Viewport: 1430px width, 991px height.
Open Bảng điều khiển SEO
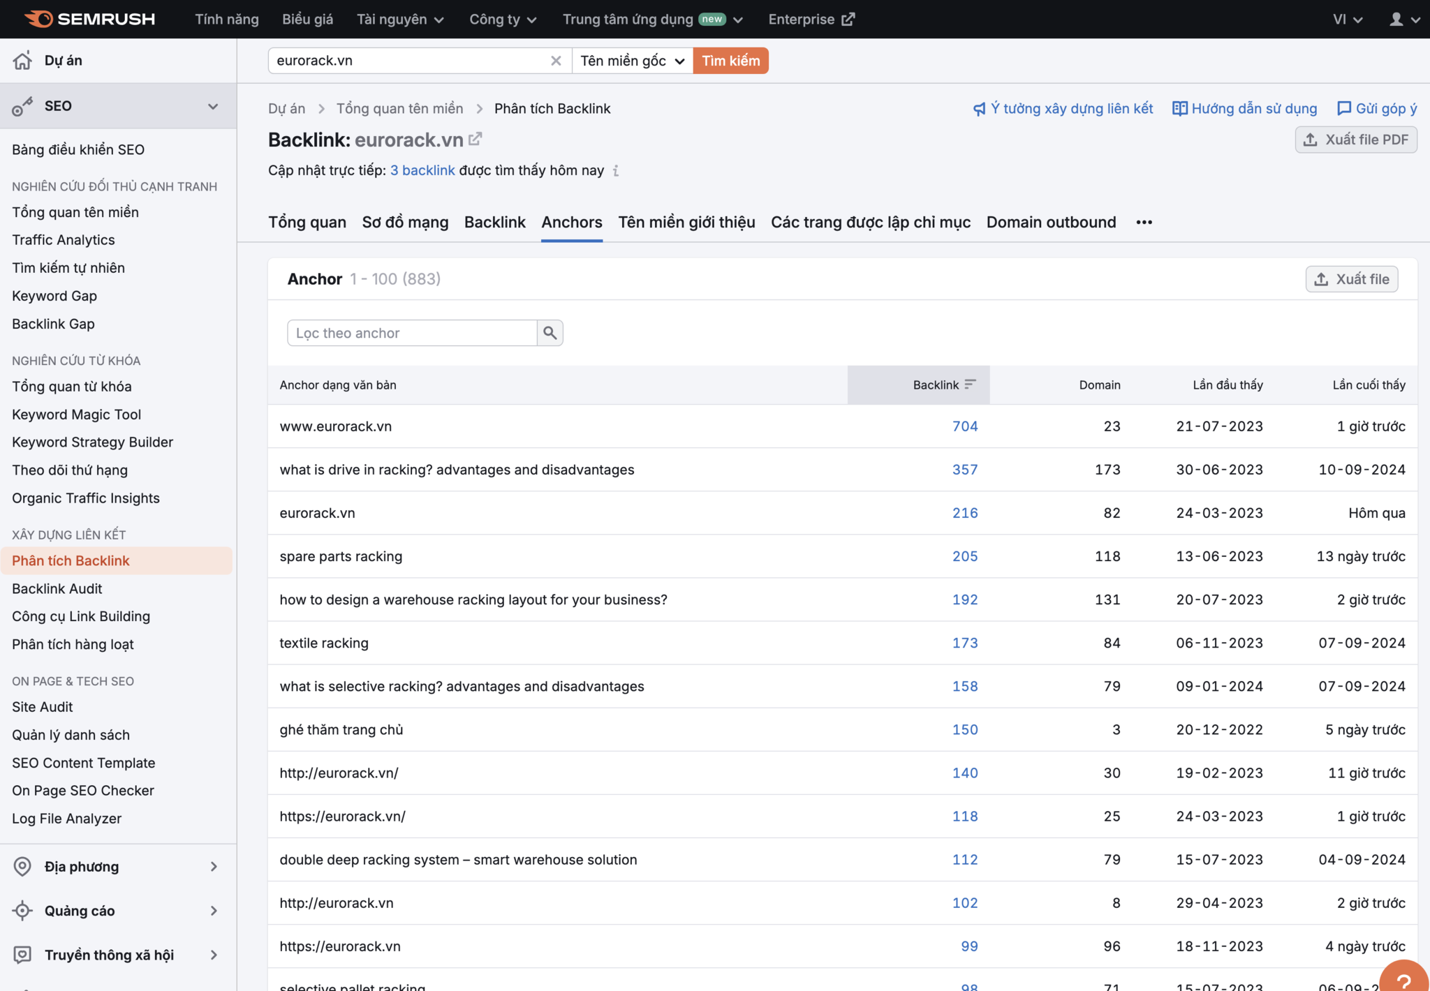78,149
